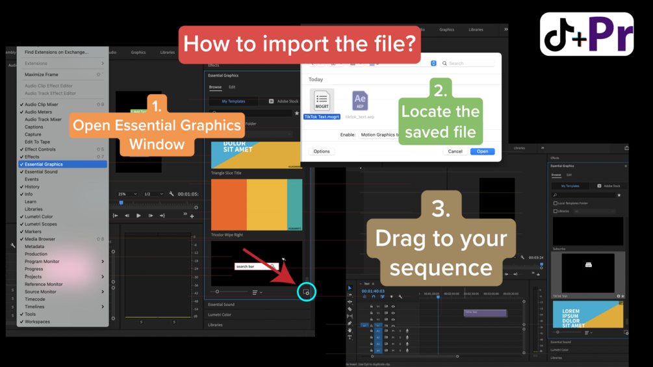
Task: Open the Enable Motion Graphics file type dropdown
Action: [379, 134]
